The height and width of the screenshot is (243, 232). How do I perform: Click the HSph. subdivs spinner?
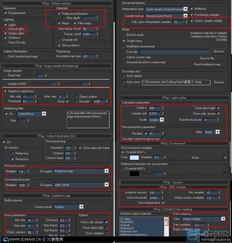(37, 232)
